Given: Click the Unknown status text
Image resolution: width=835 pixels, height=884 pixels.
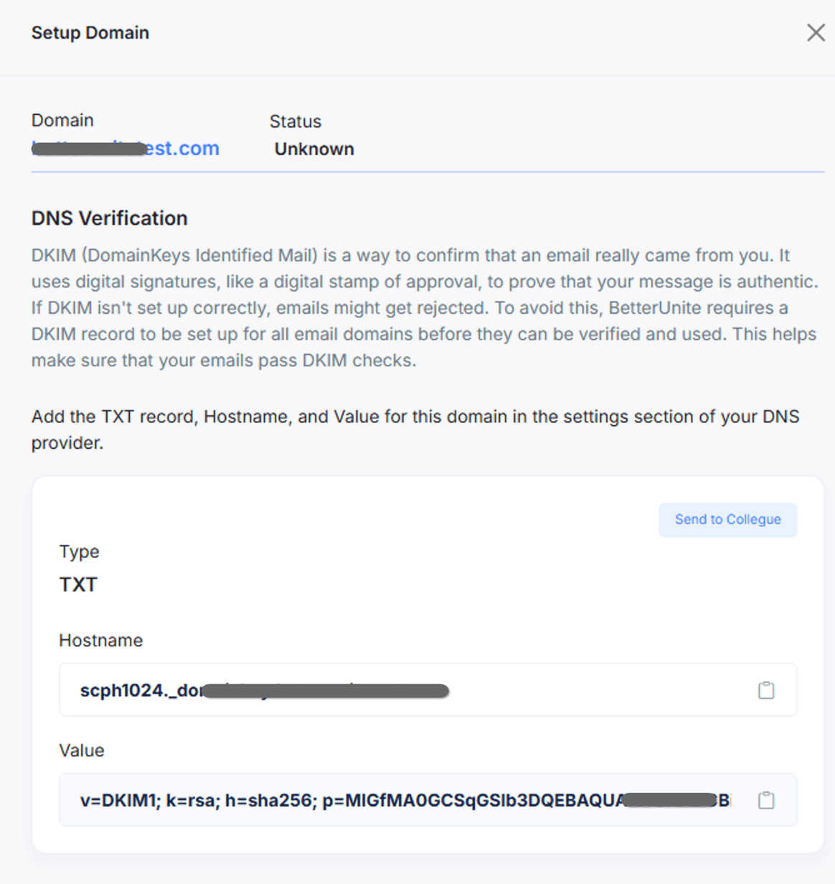Looking at the screenshot, I should click(x=313, y=149).
